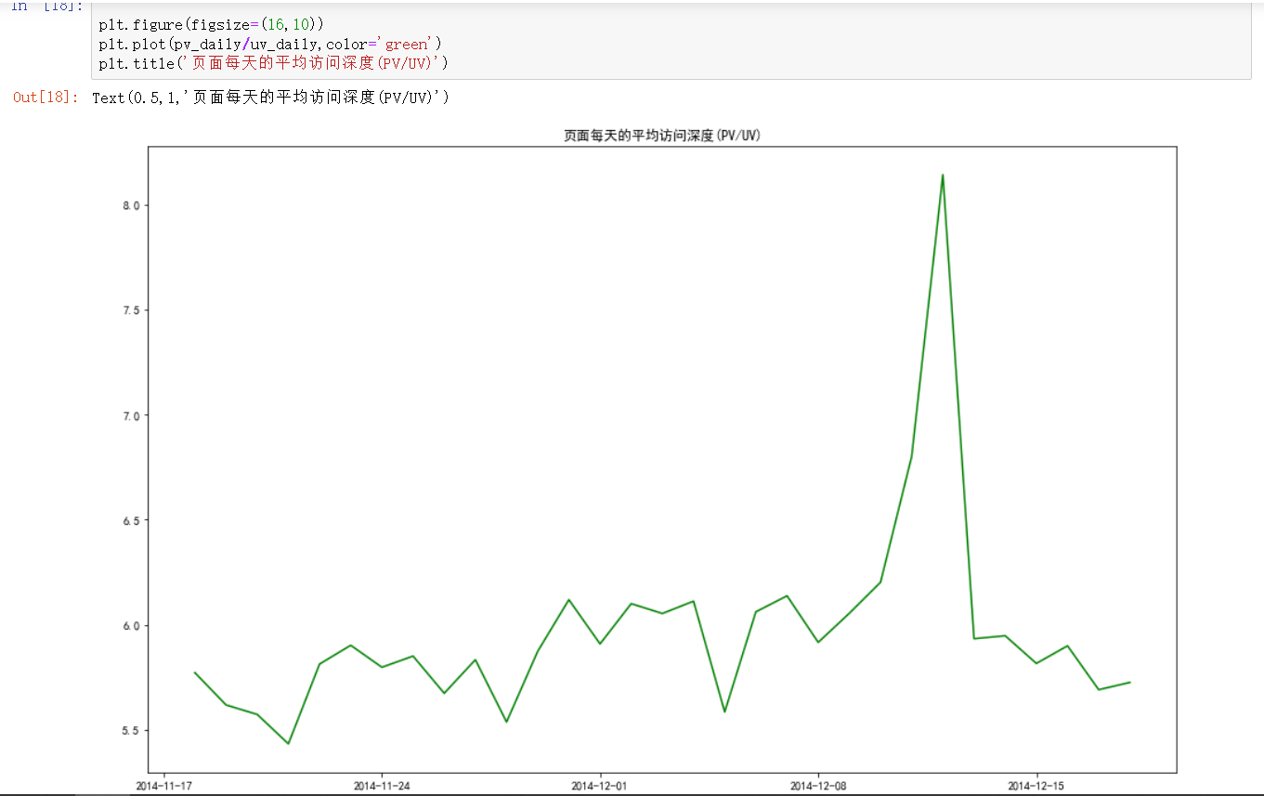Click the 6.5 y-axis tick label
The width and height of the screenshot is (1264, 796).
[129, 520]
